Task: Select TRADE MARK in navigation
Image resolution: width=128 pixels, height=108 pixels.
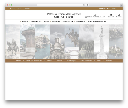Action: (36, 22)
